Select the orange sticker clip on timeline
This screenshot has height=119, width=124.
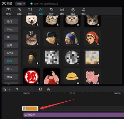(x=30, y=108)
